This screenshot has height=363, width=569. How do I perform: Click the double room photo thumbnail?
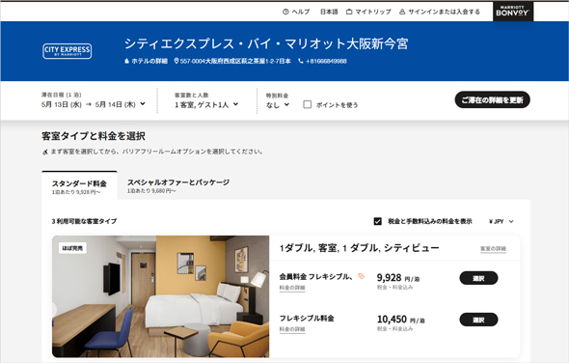pos(160,296)
